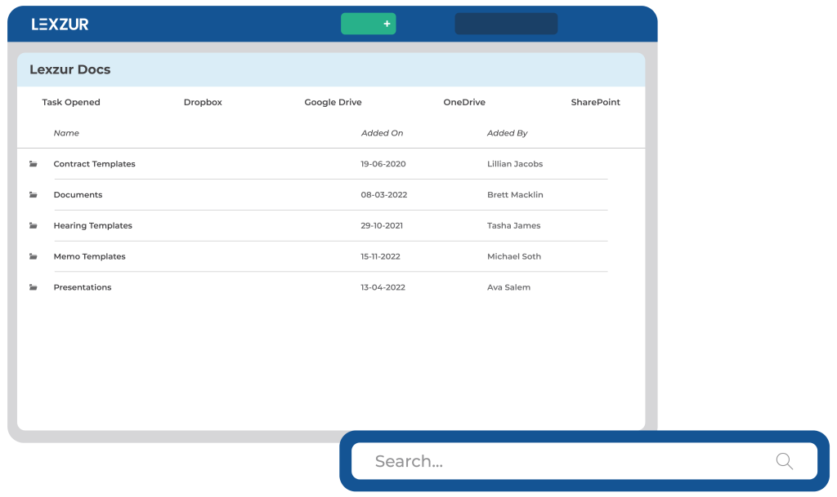Click in the Search text field
Image resolution: width=837 pixels, height=497 pixels.
(x=564, y=461)
